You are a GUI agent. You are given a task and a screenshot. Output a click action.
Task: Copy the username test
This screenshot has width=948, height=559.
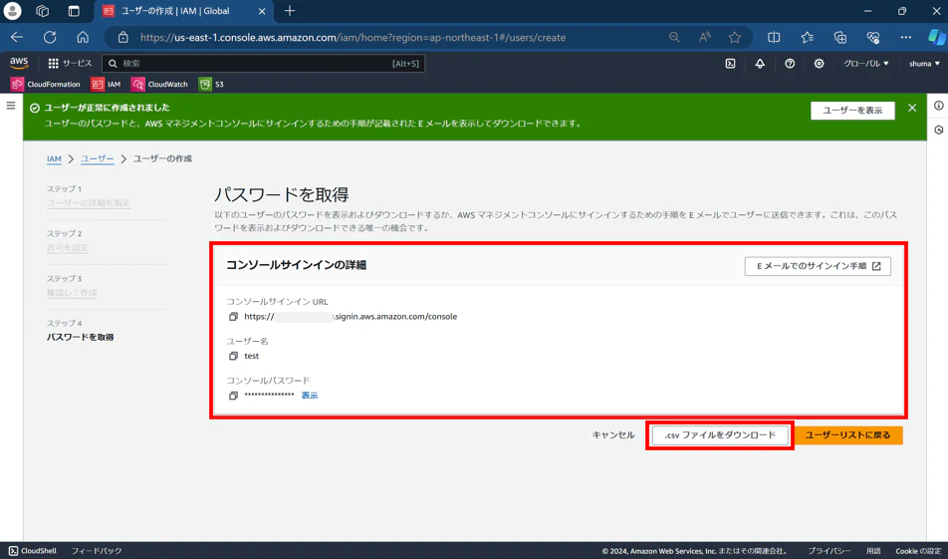point(233,356)
